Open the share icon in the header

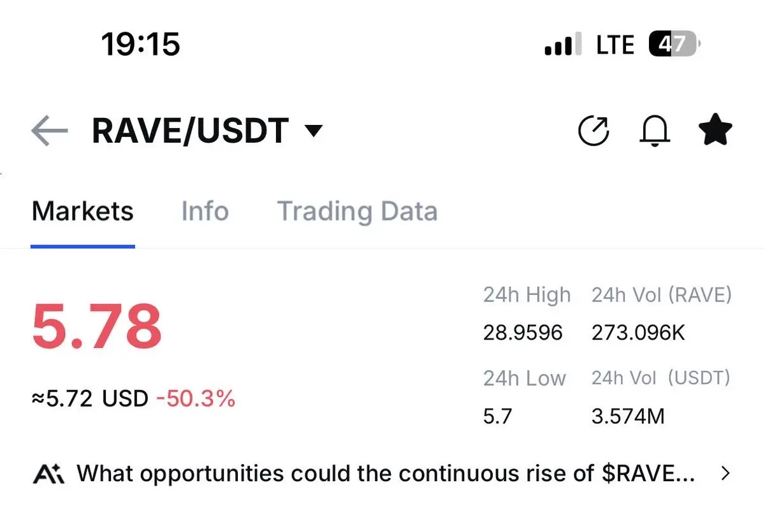(594, 131)
